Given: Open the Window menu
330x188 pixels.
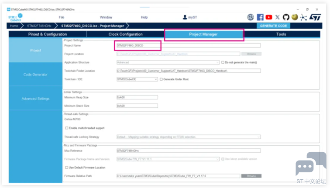Looking at the screenshot, I should 106,17.
